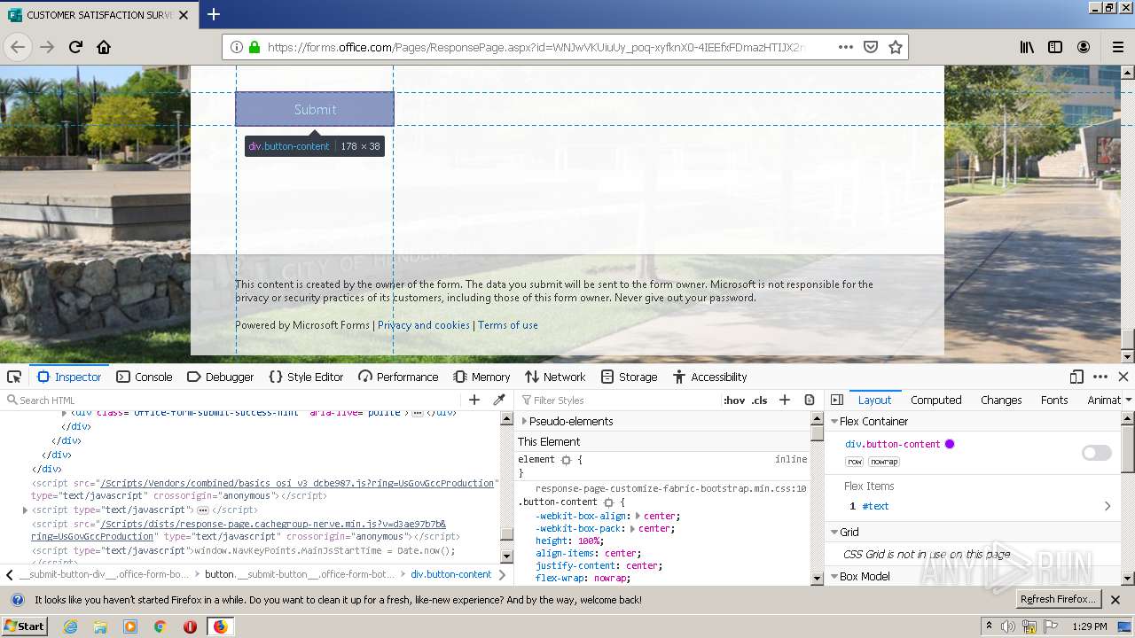Add a new CSS rule with plus icon
This screenshot has height=638, width=1135.
(x=785, y=400)
